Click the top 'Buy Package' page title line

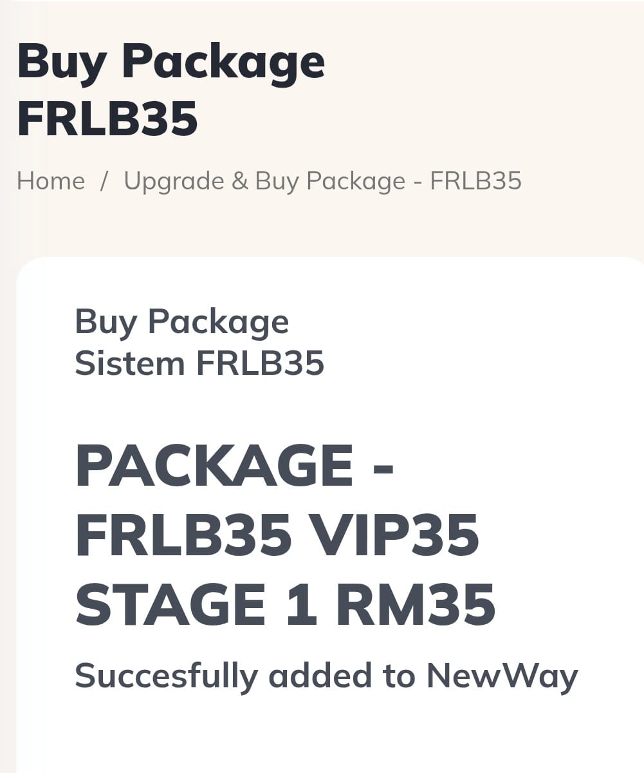coord(171,62)
